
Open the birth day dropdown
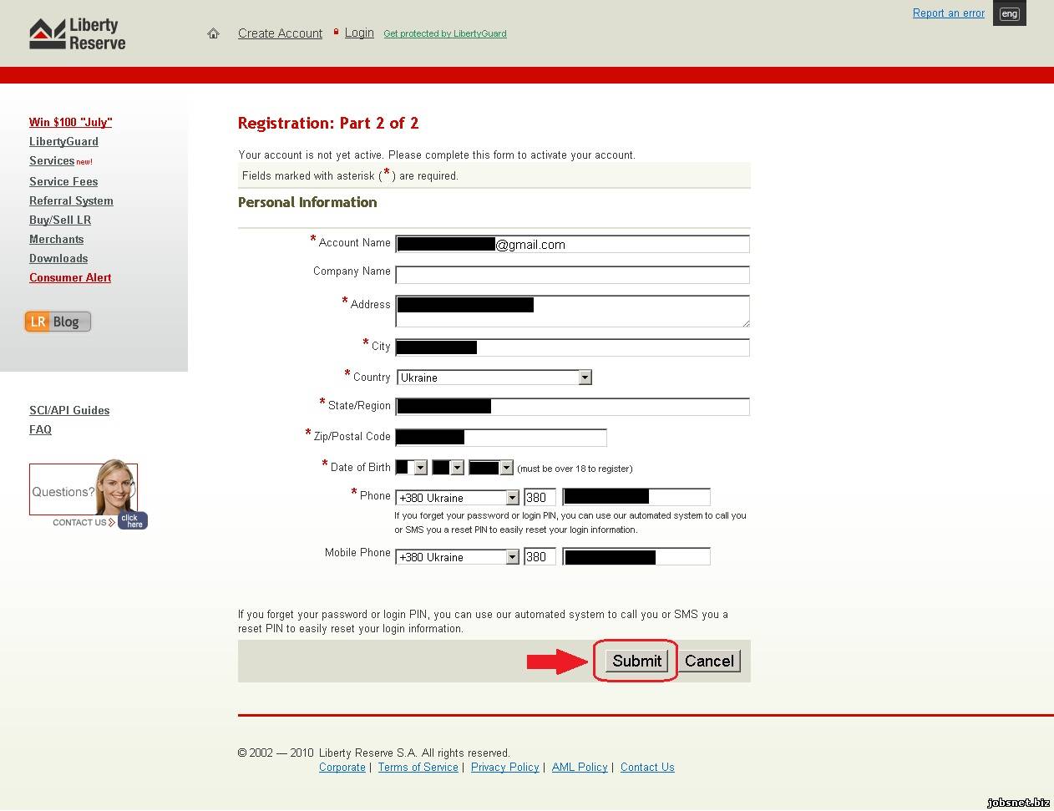point(412,468)
